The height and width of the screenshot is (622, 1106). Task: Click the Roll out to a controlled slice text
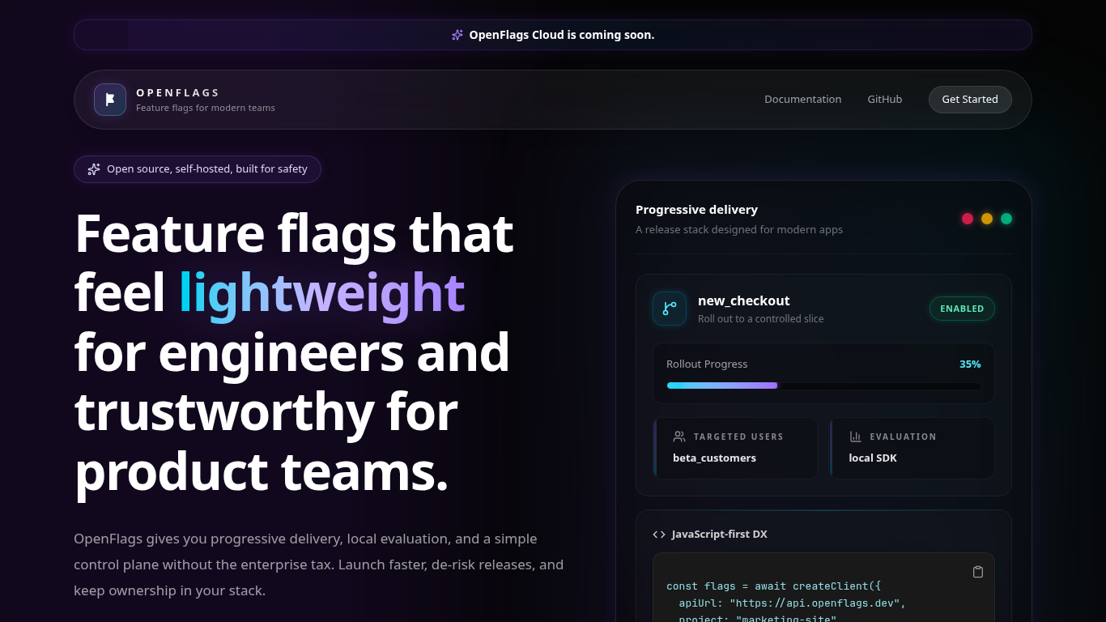pyautogui.click(x=761, y=319)
